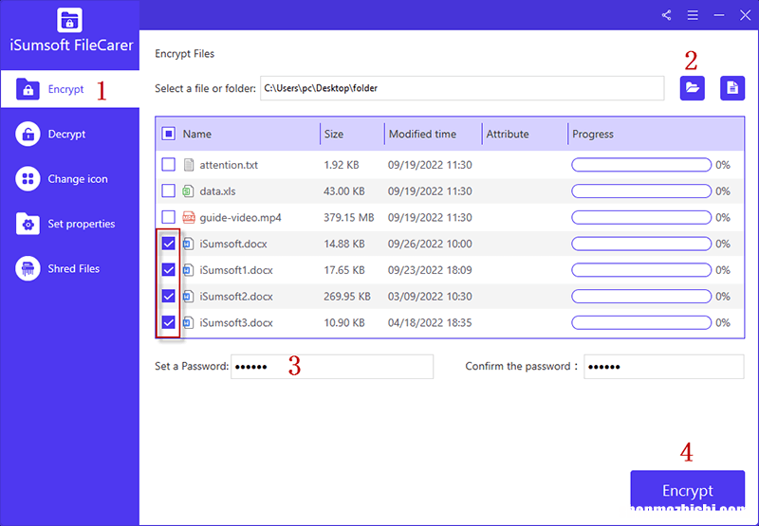This screenshot has width=759, height=526.
Task: Open the Shred Files section
Action: coord(69,269)
